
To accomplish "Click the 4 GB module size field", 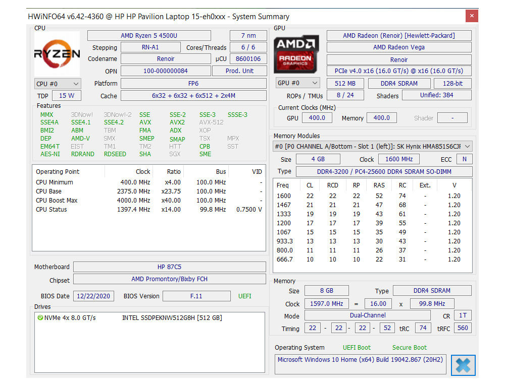I will tap(318, 159).
